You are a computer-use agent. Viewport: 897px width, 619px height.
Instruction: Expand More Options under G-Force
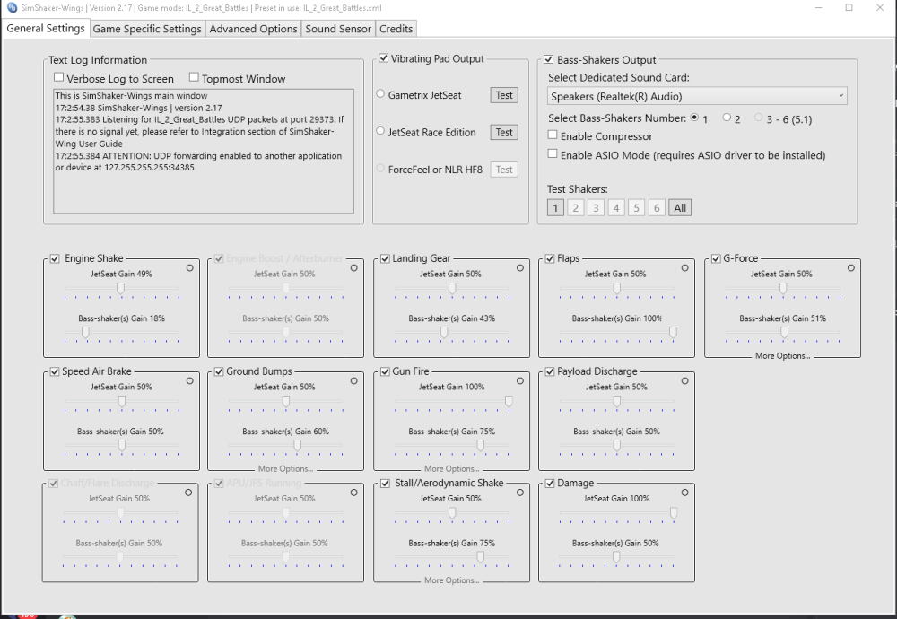(x=782, y=356)
